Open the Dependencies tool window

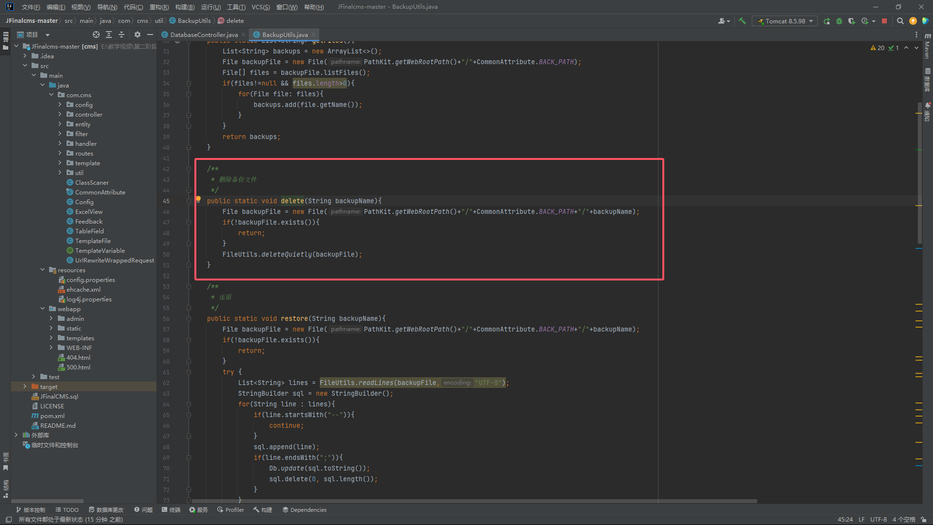click(x=304, y=510)
